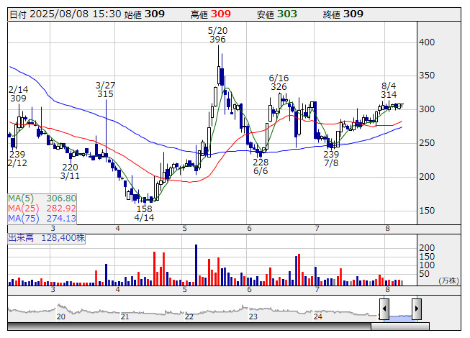Click the 安値 303 low price
This screenshot has width=470, height=338.
coord(276,14)
